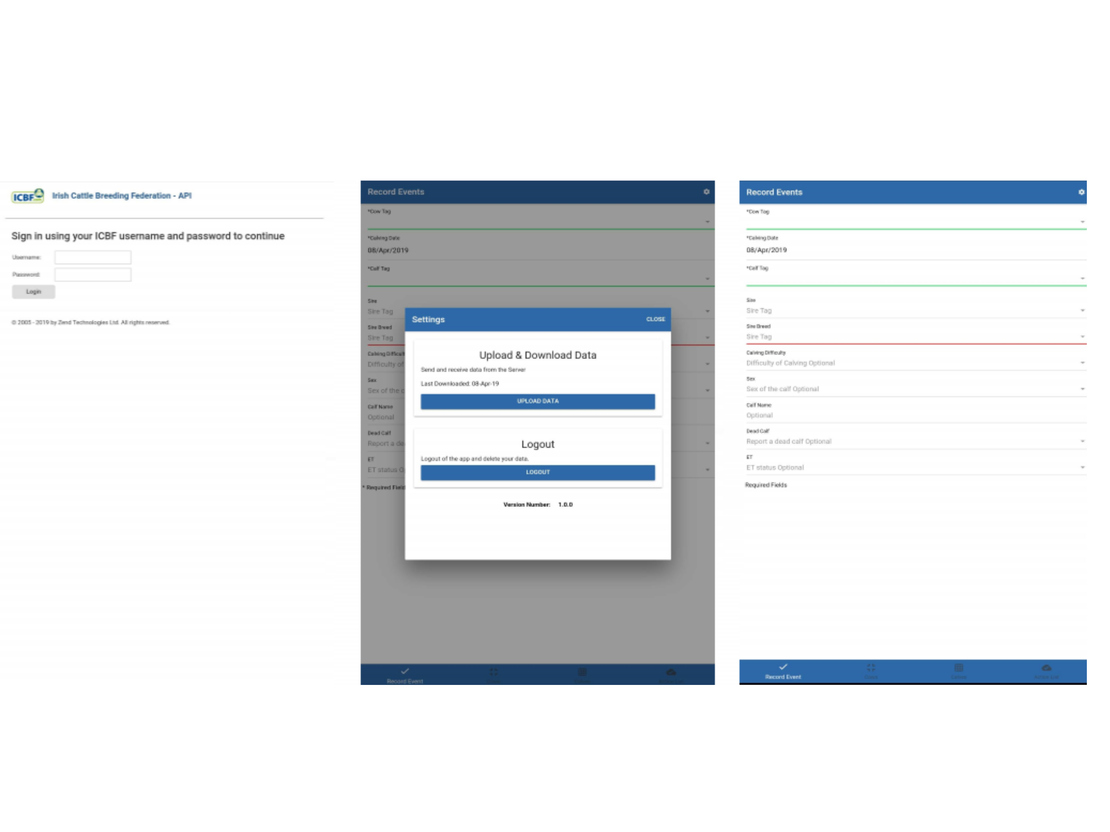Select Record Event tab label in right screen
This screenshot has height=832, width=1110.
(x=783, y=677)
